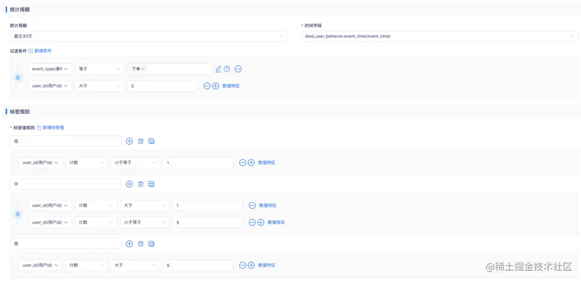Screen dimensions: 581x281
Task: Open 计数 aggregation dropdown in 低 rule row
Action: (x=86, y=162)
